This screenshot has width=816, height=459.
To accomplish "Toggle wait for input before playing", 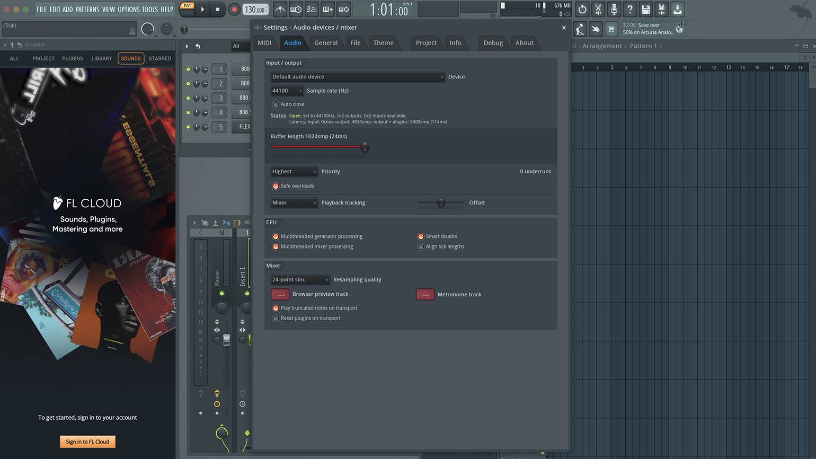I will coord(296,9).
